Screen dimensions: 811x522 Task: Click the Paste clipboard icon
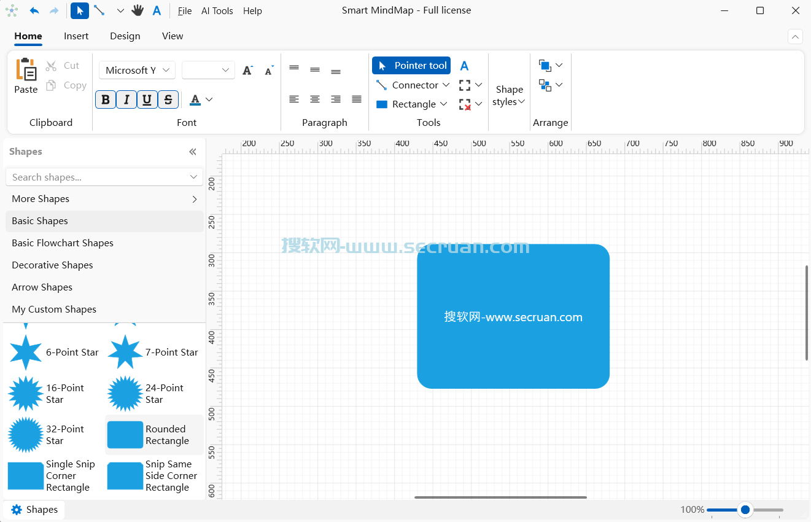pyautogui.click(x=26, y=69)
